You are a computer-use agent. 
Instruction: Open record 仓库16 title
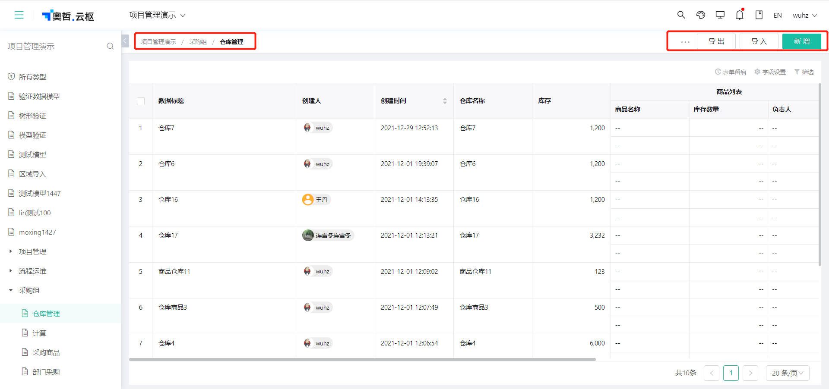coord(168,200)
